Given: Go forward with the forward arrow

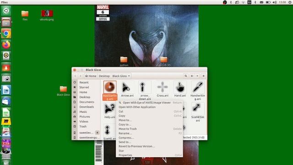Looking at the screenshot, I should [x=81, y=76].
